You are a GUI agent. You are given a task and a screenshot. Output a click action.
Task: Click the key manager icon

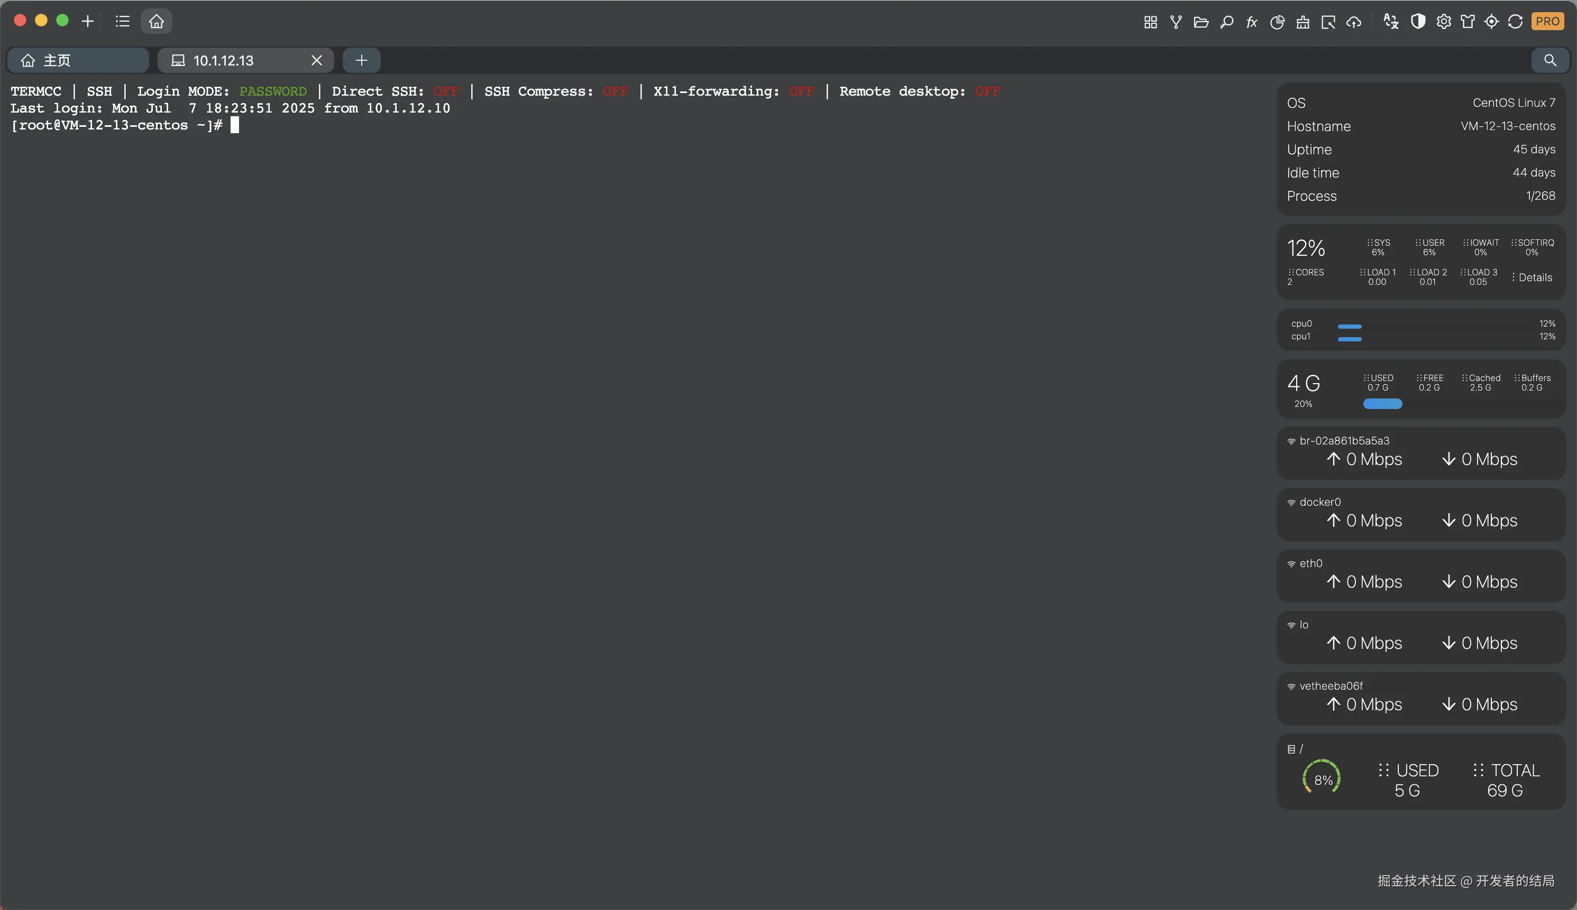tap(1226, 22)
